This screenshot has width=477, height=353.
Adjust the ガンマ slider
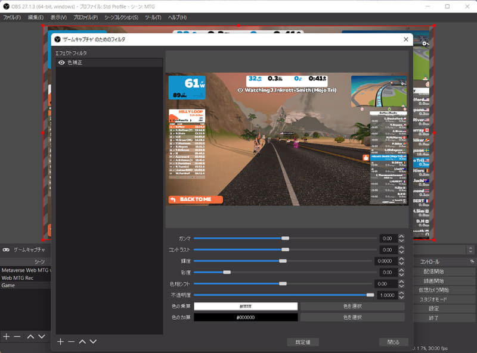pos(285,238)
